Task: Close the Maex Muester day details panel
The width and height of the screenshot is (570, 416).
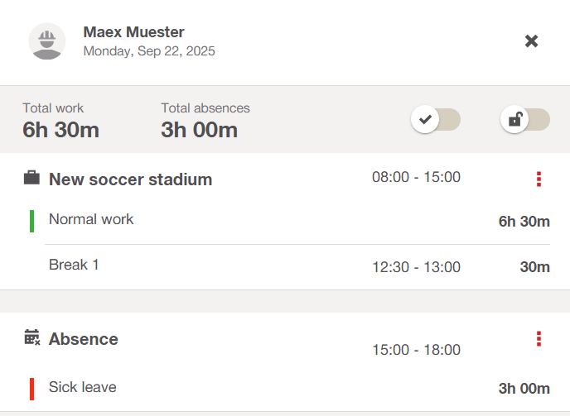Action: tap(532, 41)
